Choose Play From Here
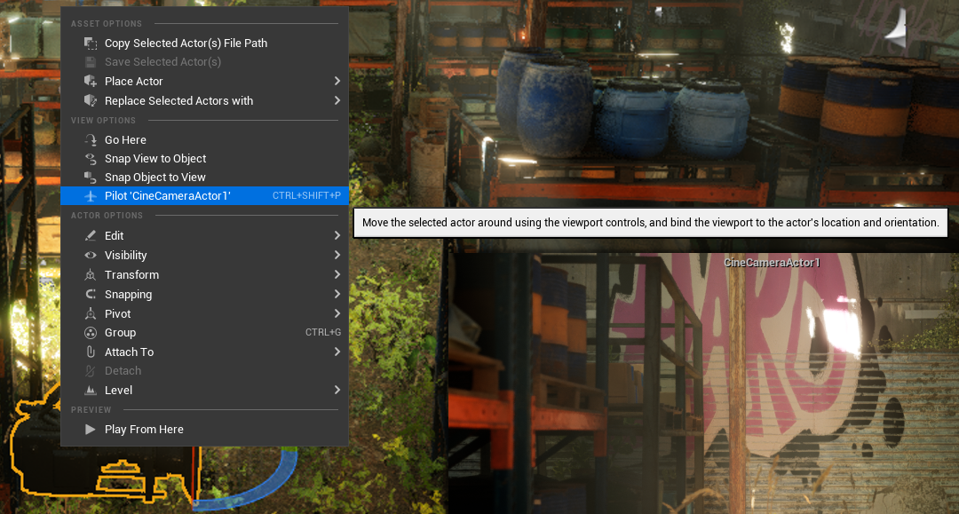The height and width of the screenshot is (514, 959). pyautogui.click(x=204, y=430)
